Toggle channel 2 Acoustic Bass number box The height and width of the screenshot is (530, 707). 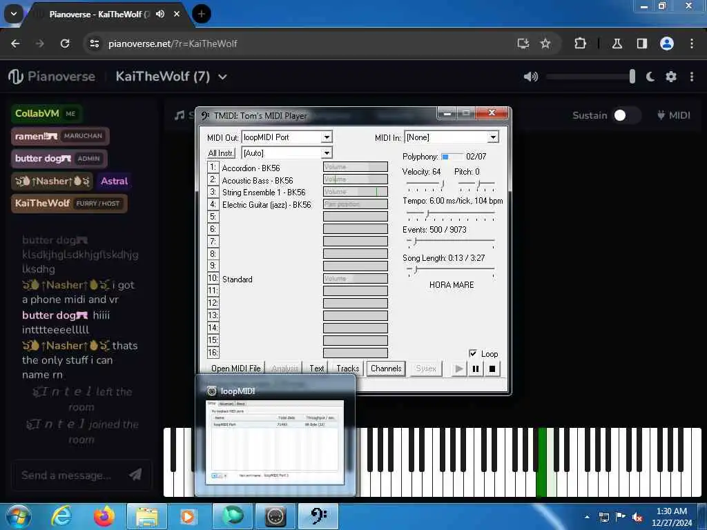213,179
